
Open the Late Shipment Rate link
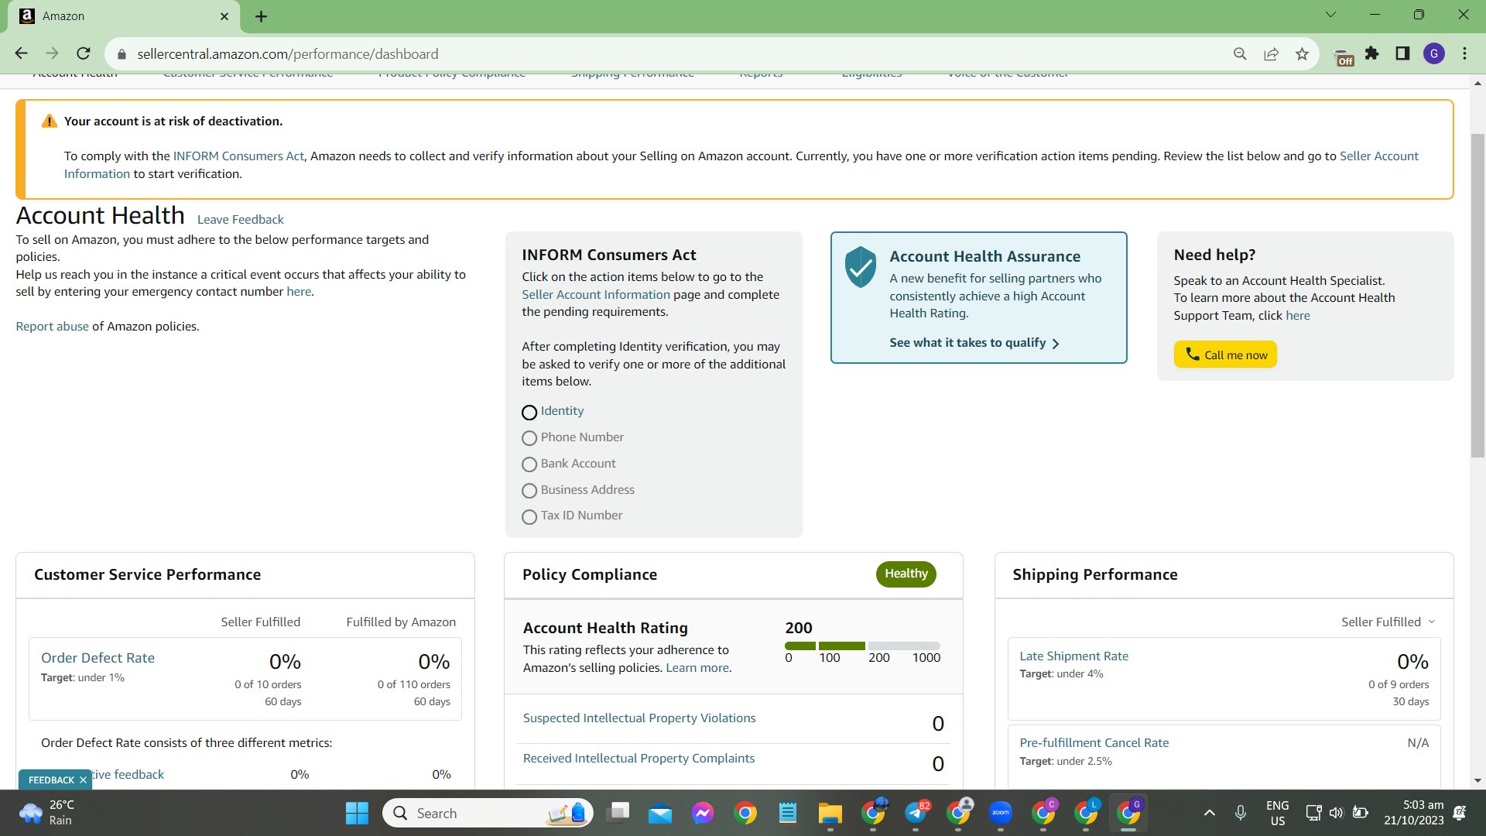[1073, 656]
